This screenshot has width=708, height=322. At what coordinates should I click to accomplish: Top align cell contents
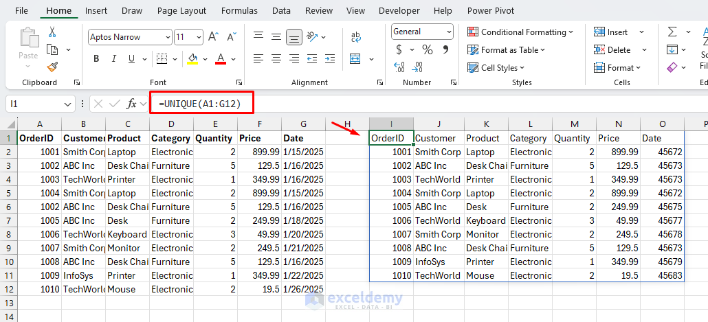click(258, 35)
